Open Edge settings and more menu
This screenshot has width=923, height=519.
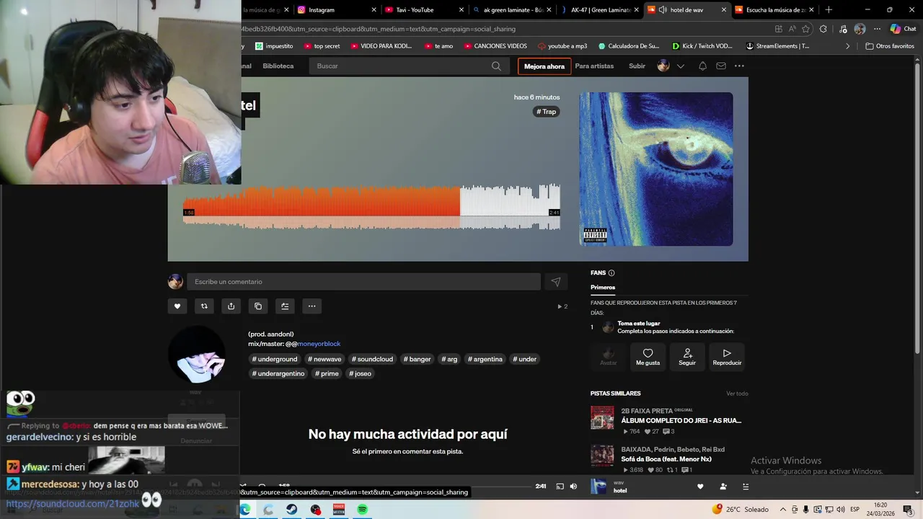877,29
